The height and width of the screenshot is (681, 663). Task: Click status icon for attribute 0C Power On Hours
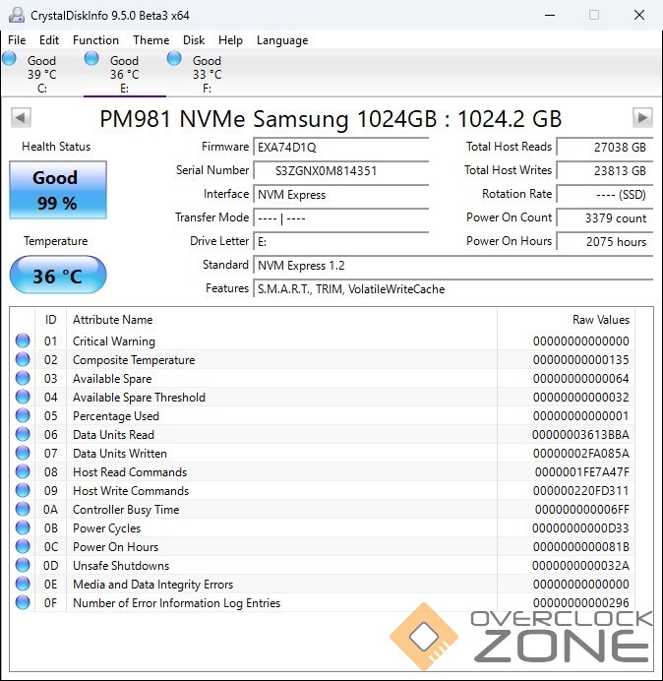point(23,546)
